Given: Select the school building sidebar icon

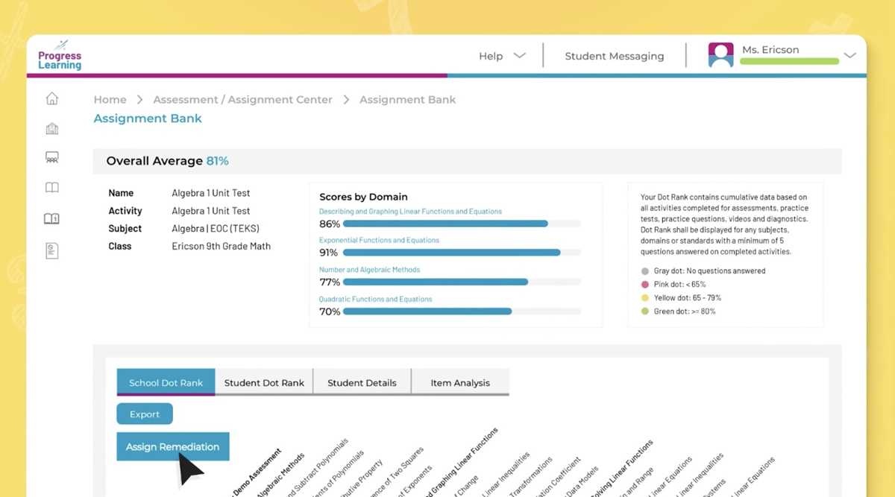Looking at the screenshot, I should tap(51, 128).
